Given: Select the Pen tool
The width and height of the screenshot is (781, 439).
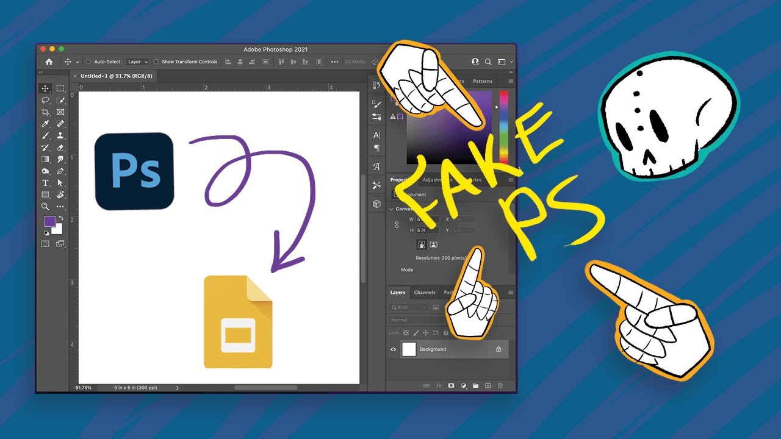Looking at the screenshot, I should (x=60, y=171).
